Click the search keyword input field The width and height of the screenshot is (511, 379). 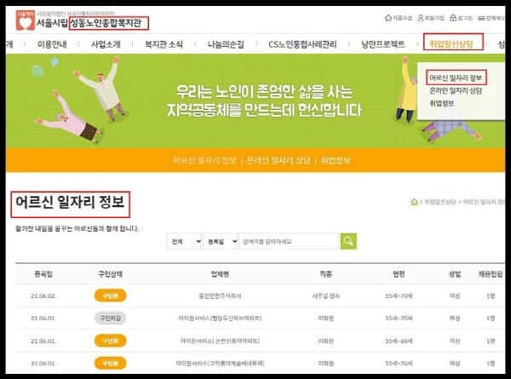coord(290,242)
